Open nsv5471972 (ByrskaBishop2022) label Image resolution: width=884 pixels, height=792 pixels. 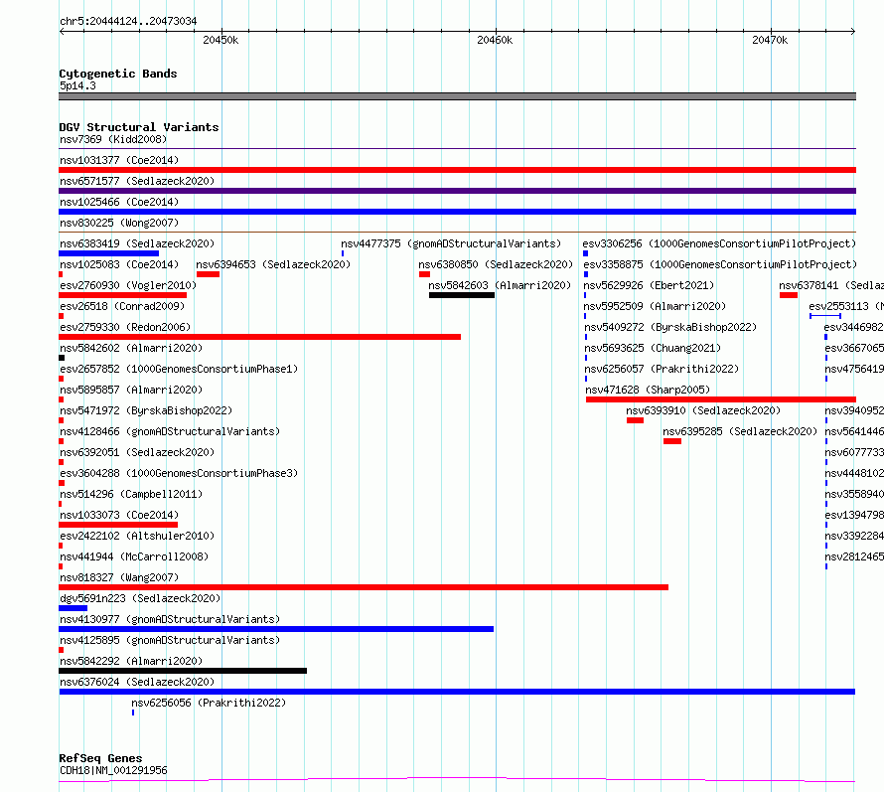[x=146, y=410]
